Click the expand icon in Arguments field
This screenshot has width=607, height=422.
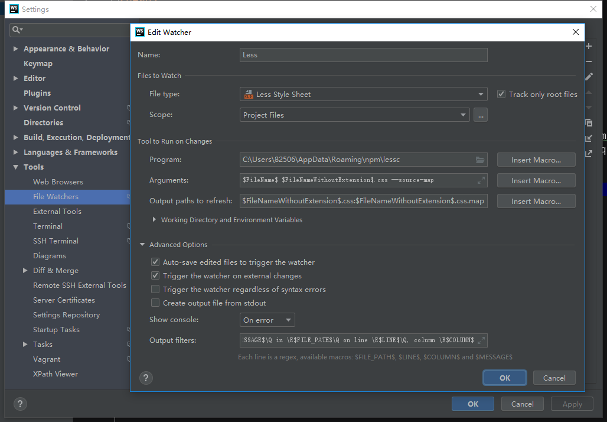pyautogui.click(x=481, y=180)
